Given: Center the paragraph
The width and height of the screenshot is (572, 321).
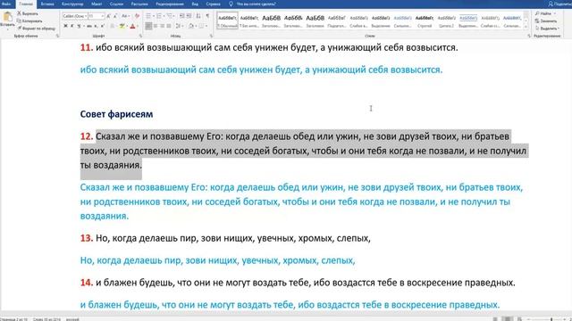Looking at the screenshot, I should click(x=156, y=26).
